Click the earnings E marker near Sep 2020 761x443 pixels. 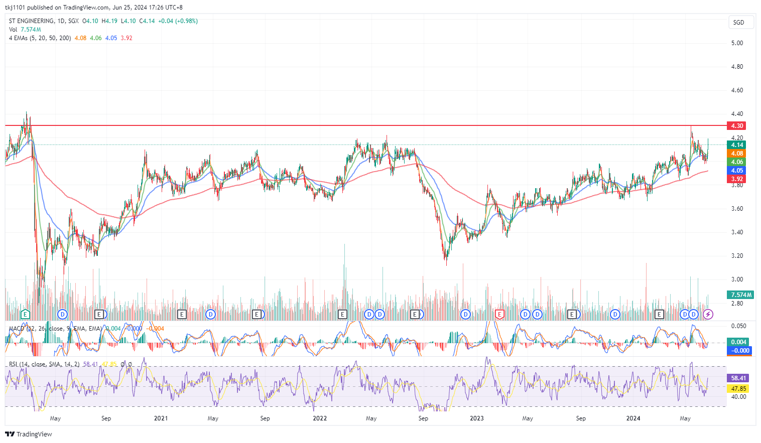point(99,315)
